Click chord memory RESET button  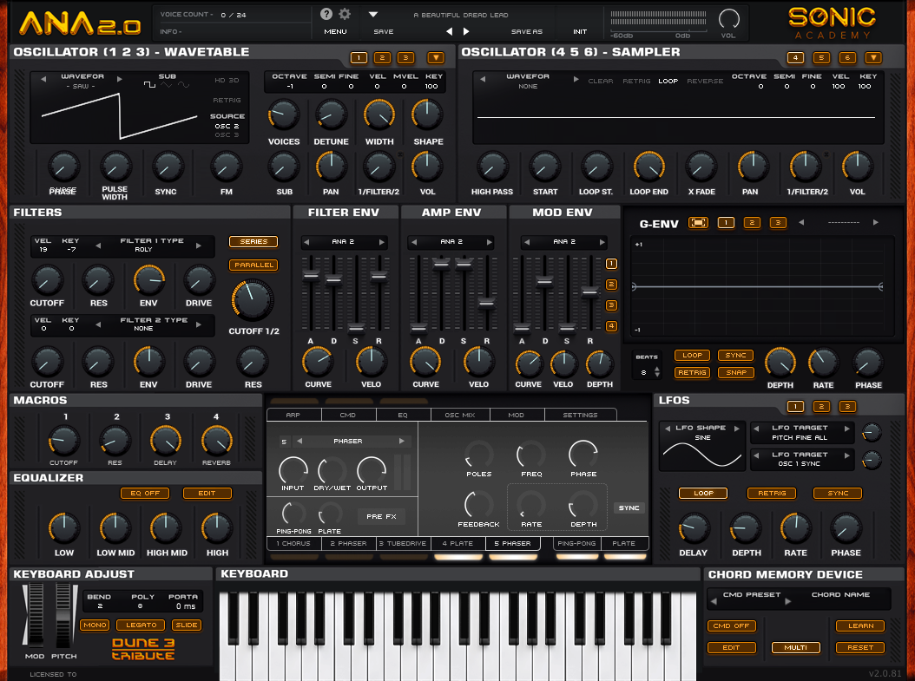click(860, 648)
